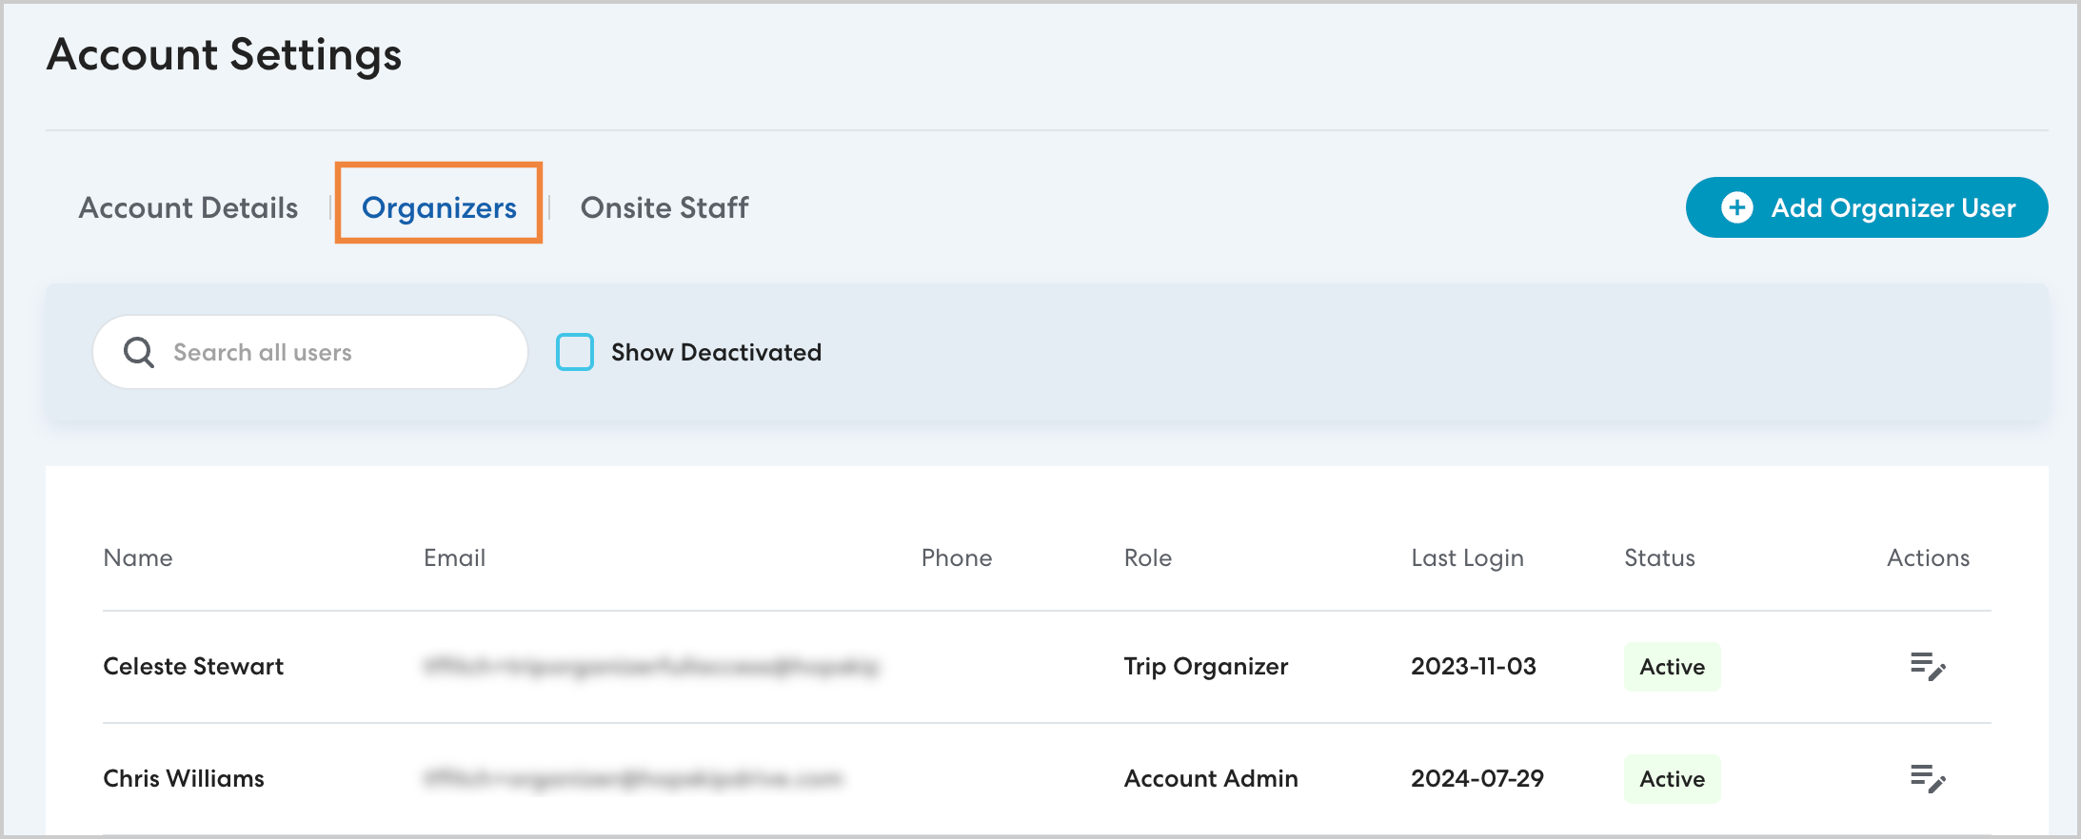Viewport: 2081px width, 839px height.
Task: Click the plus icon on Add Organizer User
Action: [x=1736, y=207]
